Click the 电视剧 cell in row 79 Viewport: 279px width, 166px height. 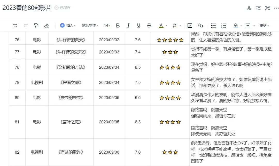click(x=37, y=82)
